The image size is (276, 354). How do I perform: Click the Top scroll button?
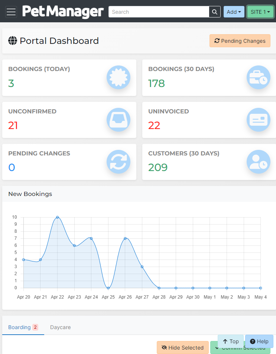pos(231,341)
